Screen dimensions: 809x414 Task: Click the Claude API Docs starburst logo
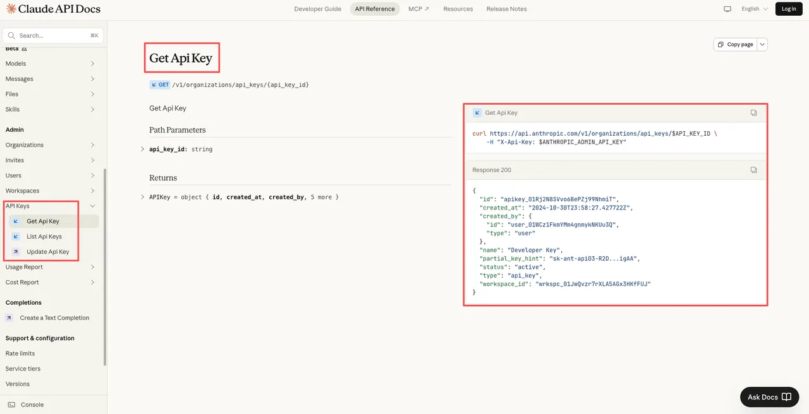(11, 9)
